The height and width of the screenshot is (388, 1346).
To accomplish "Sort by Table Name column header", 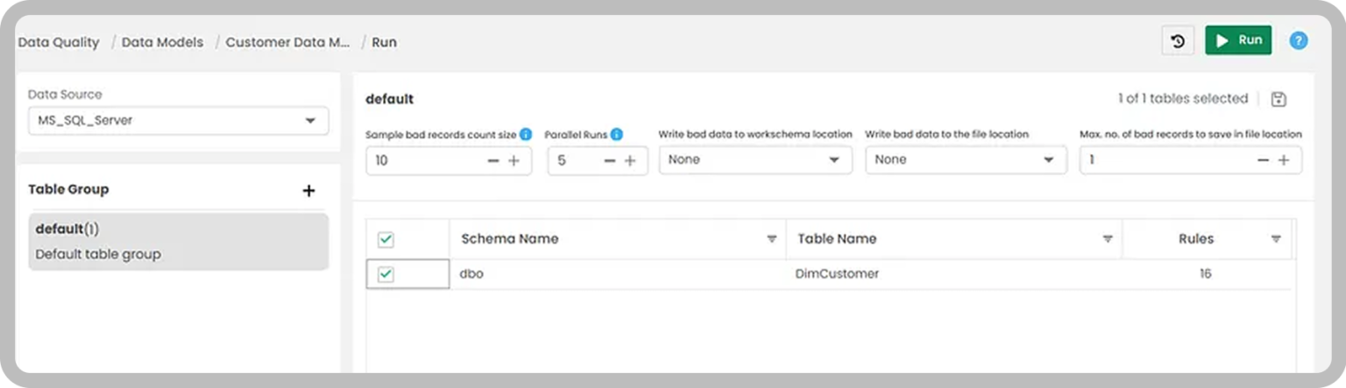I will coord(837,239).
